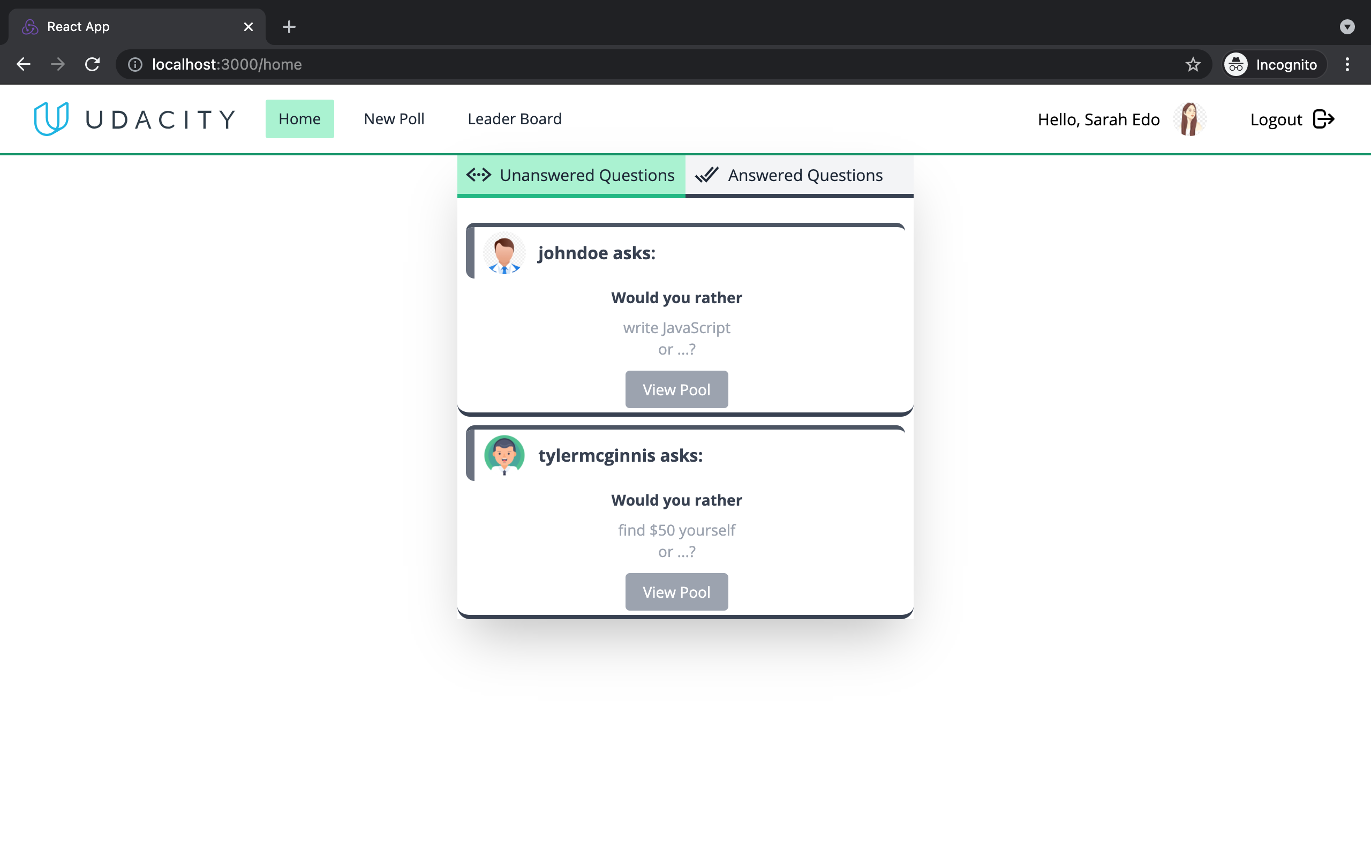View site information icon
Image resolution: width=1371 pixels, height=857 pixels.
tap(135, 65)
